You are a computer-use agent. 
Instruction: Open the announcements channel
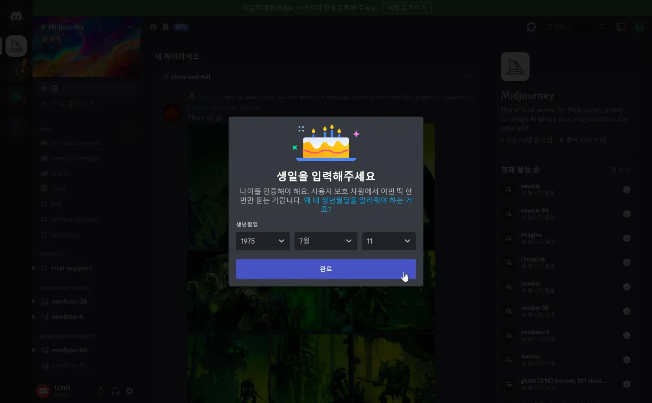86,143
